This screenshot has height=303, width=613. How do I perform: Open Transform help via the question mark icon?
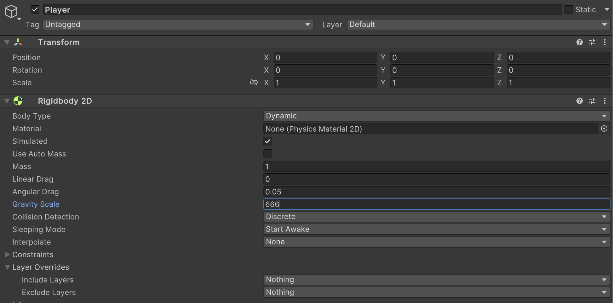[x=580, y=42]
